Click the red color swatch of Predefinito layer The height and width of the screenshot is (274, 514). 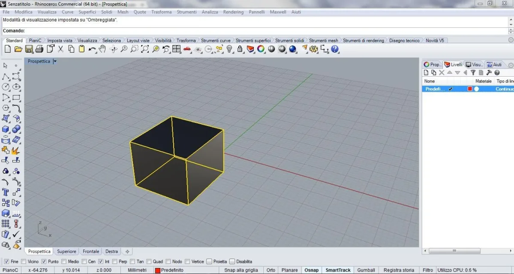470,89
